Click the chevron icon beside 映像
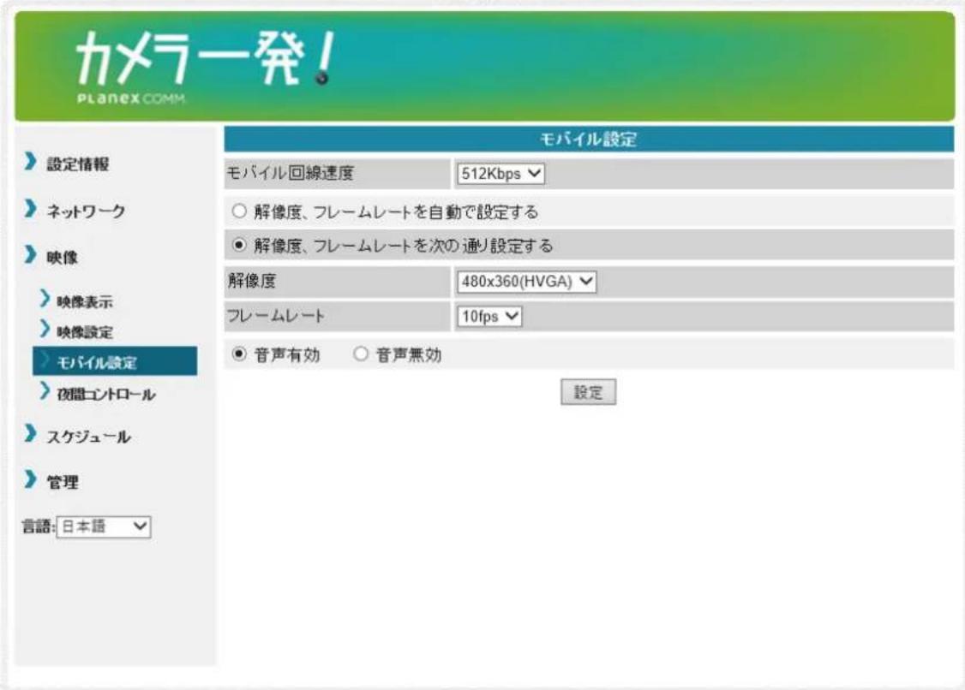The height and width of the screenshot is (690, 965). pos(30,254)
